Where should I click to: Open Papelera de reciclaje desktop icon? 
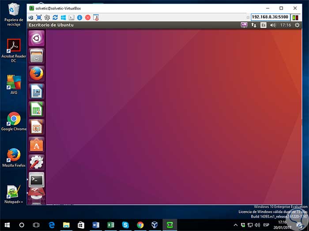coord(14,15)
